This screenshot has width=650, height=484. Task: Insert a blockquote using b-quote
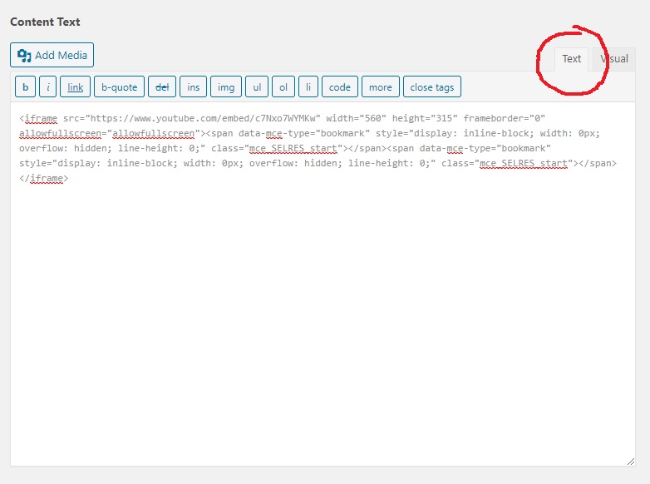119,87
